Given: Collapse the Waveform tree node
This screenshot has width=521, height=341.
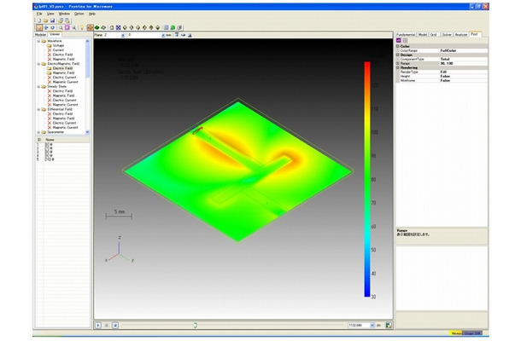Looking at the screenshot, I should point(38,41).
